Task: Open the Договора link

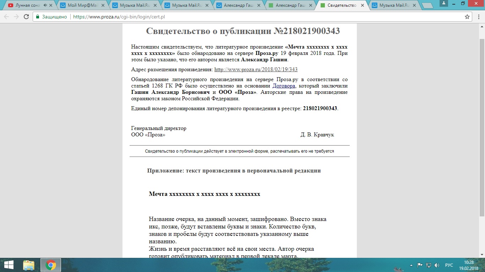Action: coord(284,86)
